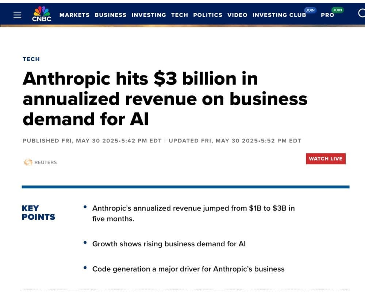Go to the Pro section

point(327,15)
